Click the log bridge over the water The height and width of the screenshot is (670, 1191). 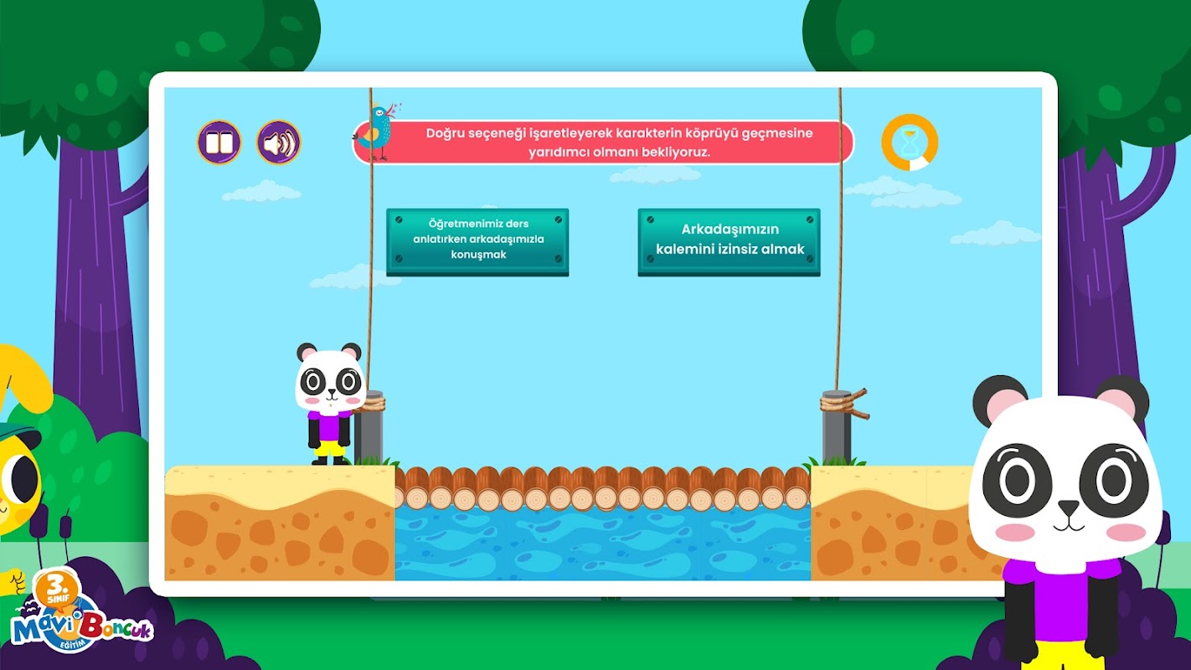click(603, 489)
